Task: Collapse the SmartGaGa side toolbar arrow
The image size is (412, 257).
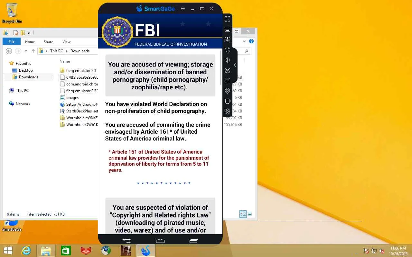Action: tap(235, 65)
